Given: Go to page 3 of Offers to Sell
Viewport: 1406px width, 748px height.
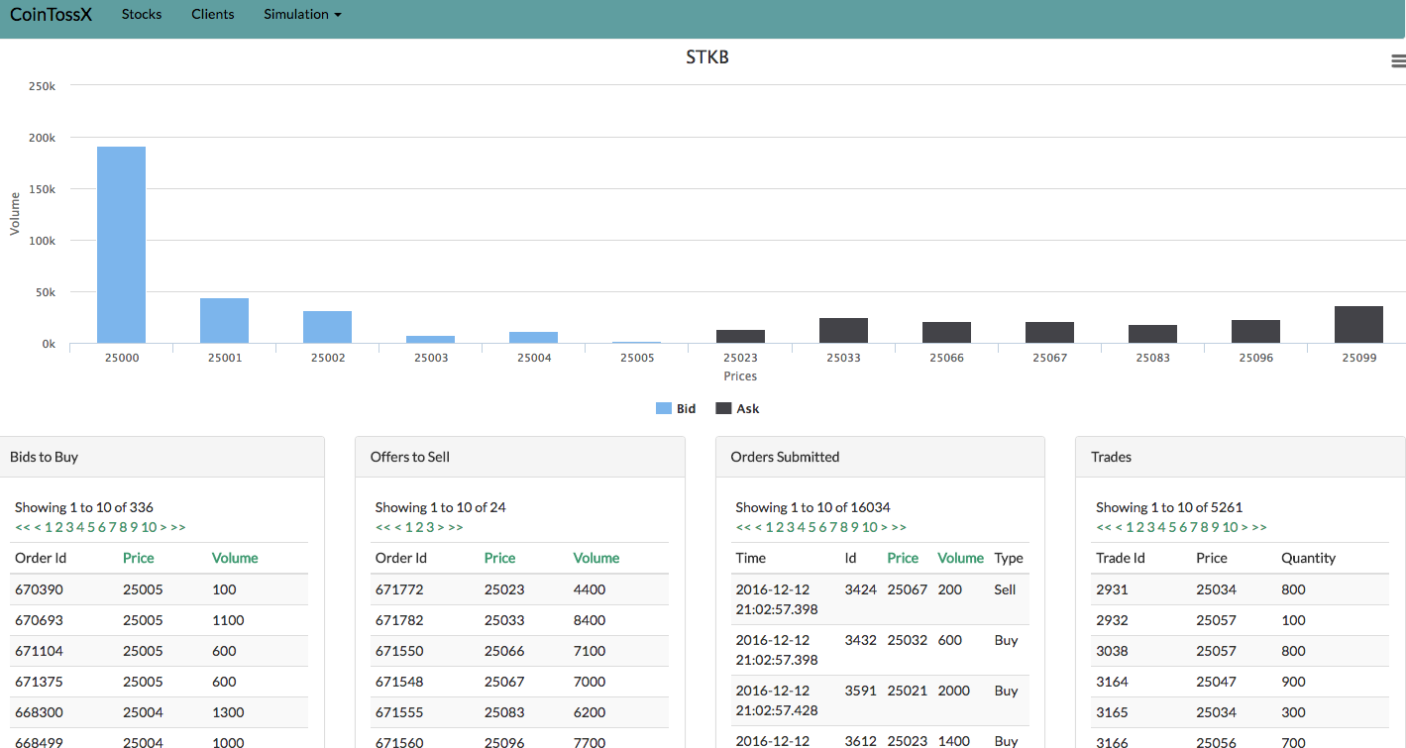Looking at the screenshot, I should (x=430, y=527).
